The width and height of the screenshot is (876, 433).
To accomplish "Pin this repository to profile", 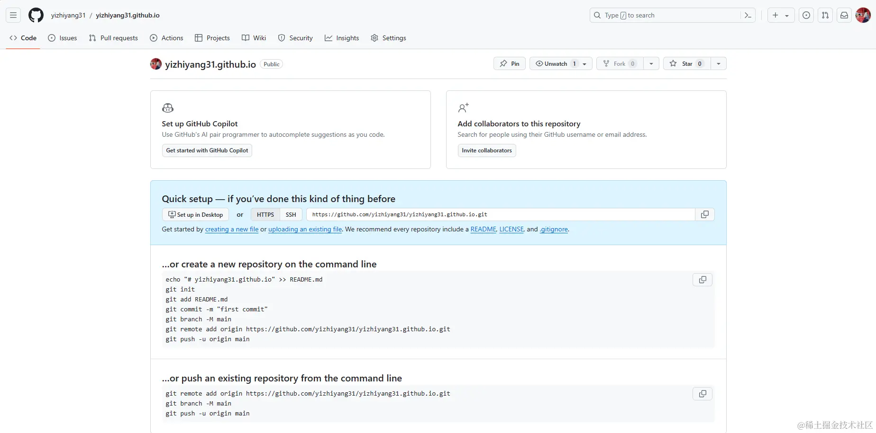I will pos(510,63).
